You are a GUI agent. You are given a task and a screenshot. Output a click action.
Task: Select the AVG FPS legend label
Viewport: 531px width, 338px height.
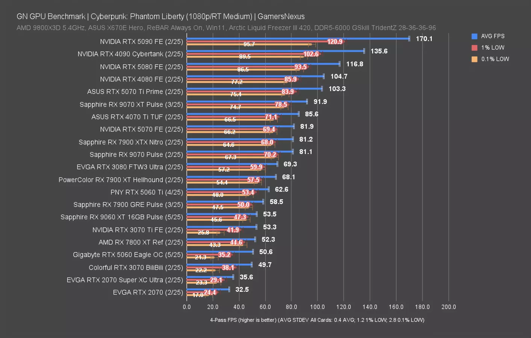(x=493, y=36)
